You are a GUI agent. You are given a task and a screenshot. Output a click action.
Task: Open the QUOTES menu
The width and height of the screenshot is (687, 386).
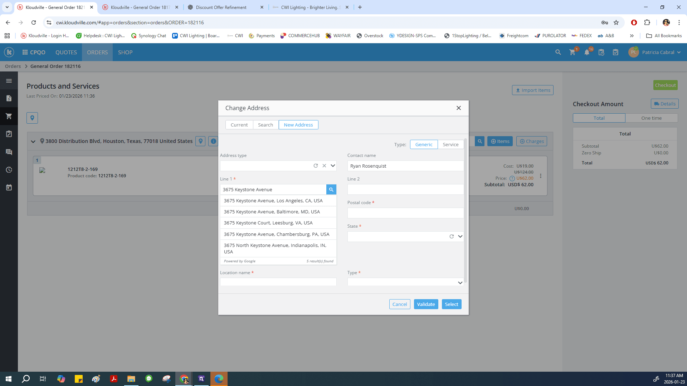click(x=66, y=52)
